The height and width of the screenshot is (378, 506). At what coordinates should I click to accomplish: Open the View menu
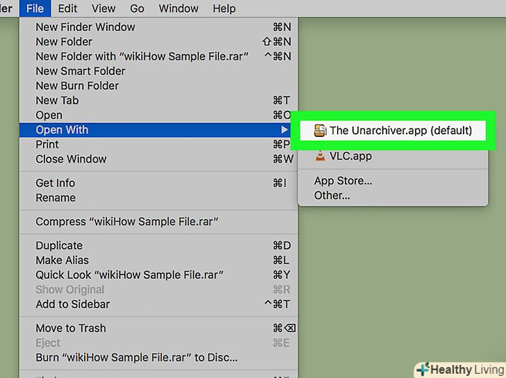click(x=104, y=9)
